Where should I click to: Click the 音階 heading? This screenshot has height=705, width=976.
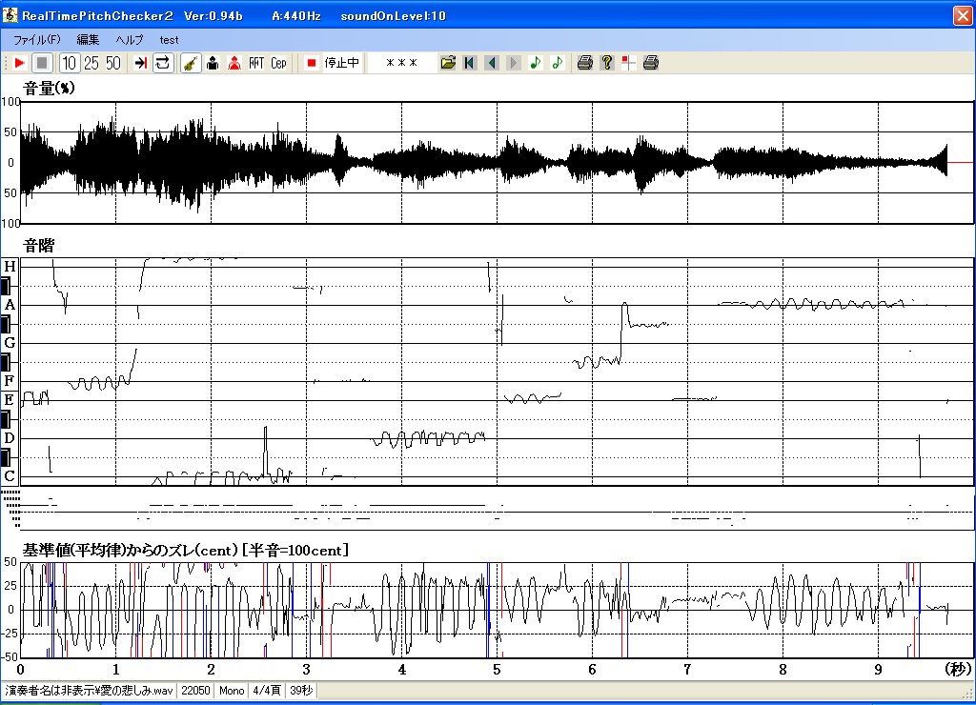click(x=38, y=246)
